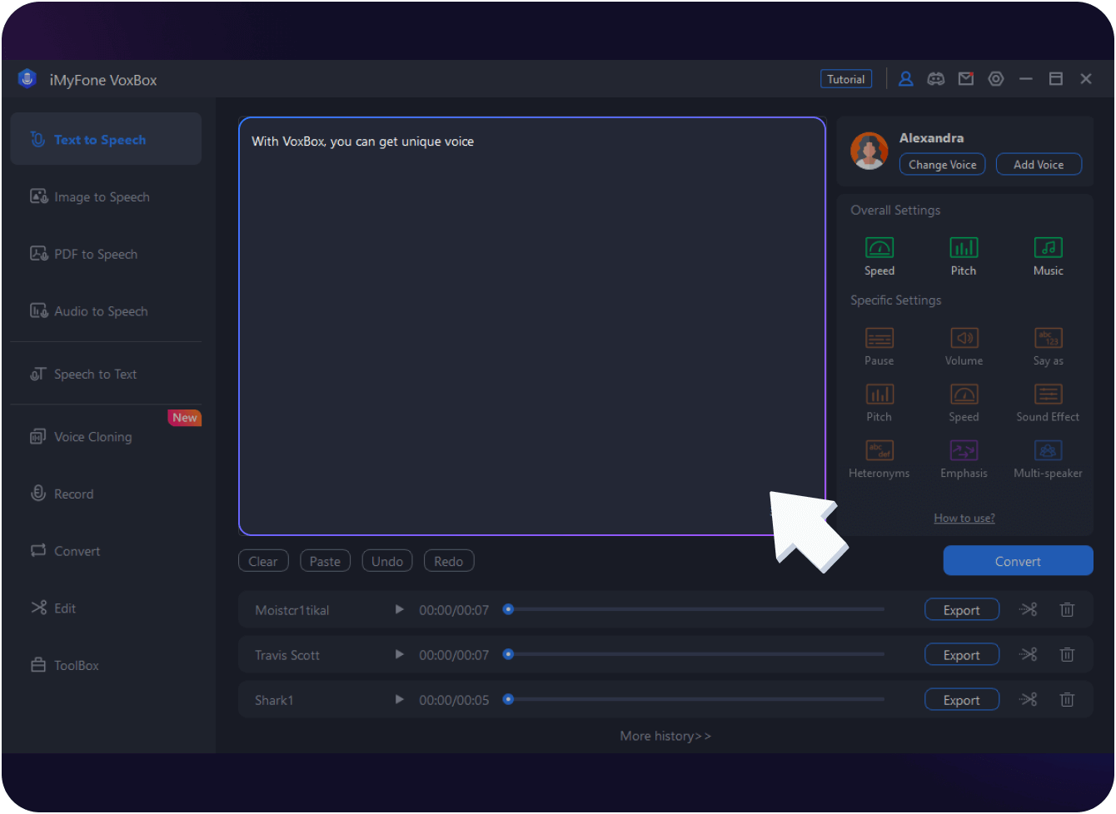Open the Speed overall setting
The width and height of the screenshot is (1116, 814).
click(x=879, y=256)
